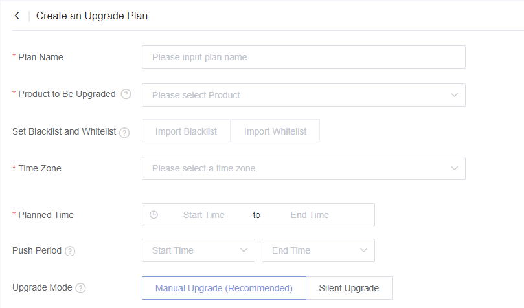Image resolution: width=524 pixels, height=308 pixels.
Task: View Upgrade Mode help question icon
Action: [80, 288]
